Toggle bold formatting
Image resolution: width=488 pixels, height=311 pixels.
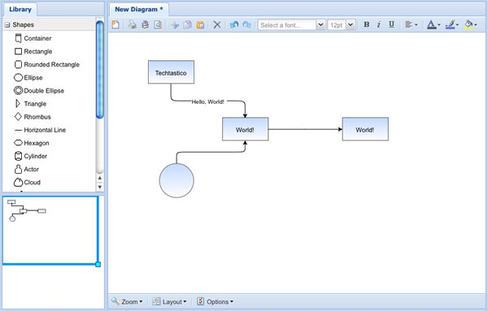tap(367, 24)
